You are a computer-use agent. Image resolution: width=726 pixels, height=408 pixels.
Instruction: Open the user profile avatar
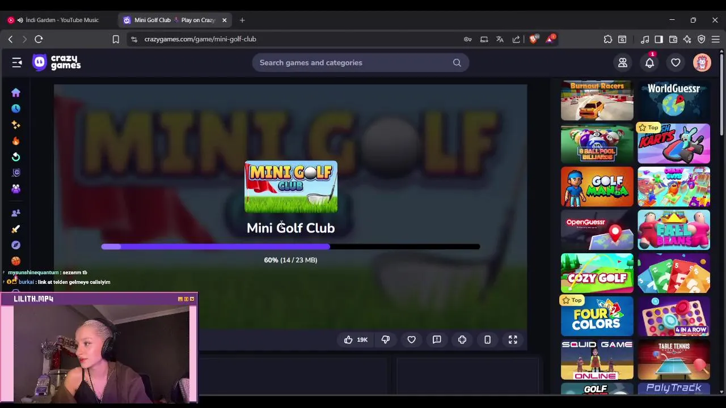(x=702, y=62)
